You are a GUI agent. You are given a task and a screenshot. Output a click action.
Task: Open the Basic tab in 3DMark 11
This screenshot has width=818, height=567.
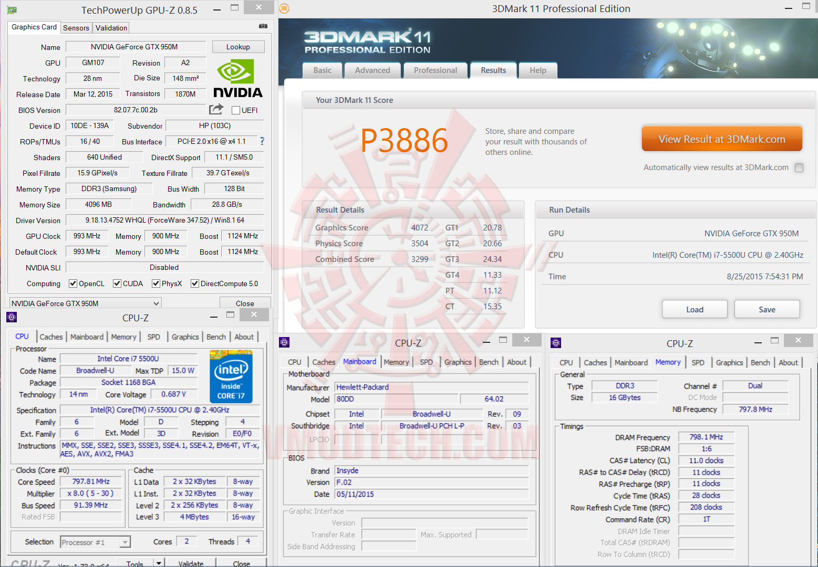323,70
